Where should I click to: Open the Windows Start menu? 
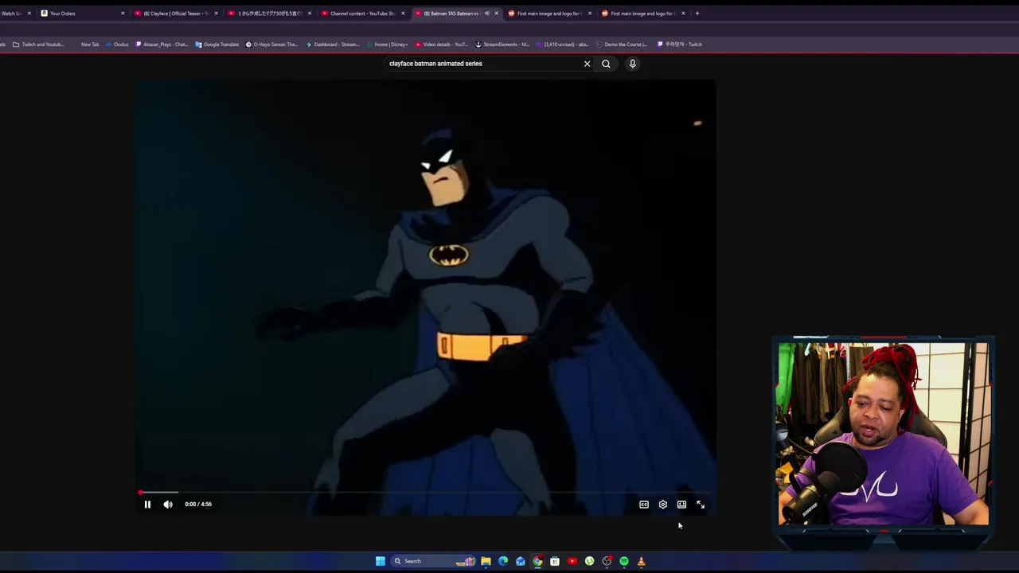point(381,561)
